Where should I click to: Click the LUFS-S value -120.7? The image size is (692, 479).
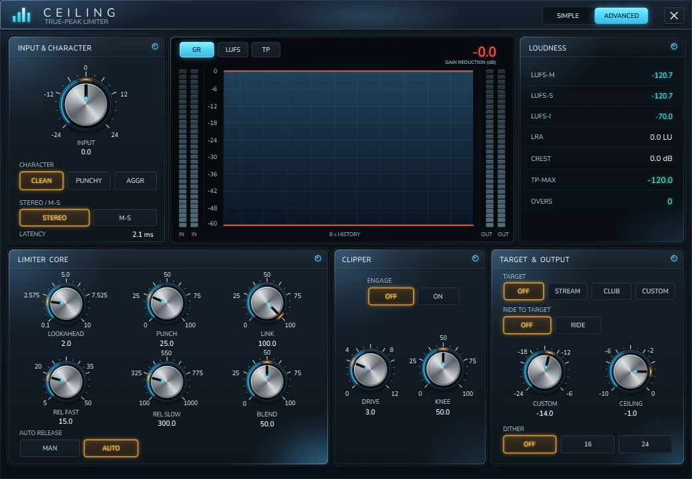[x=662, y=96]
